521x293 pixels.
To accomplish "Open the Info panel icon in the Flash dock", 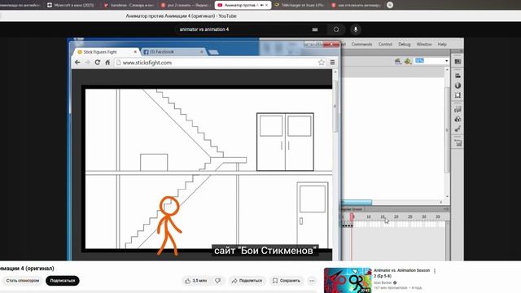I will tap(458, 85).
